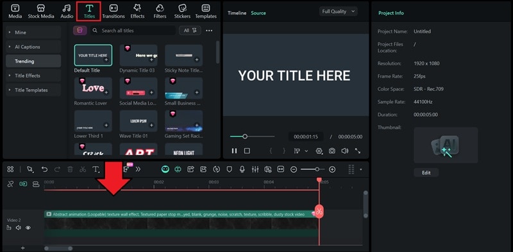Open the All filter dropdown
This screenshot has width=513, height=252.
point(190,30)
